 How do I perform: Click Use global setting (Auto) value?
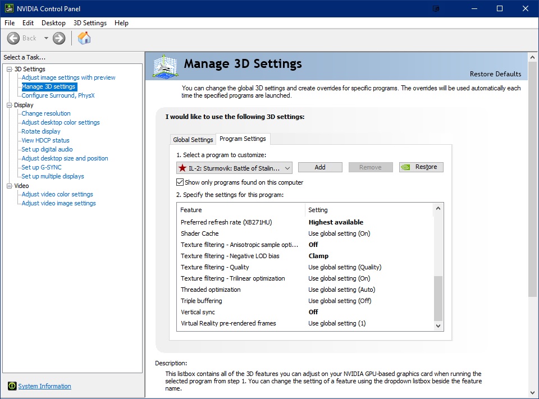342,290
